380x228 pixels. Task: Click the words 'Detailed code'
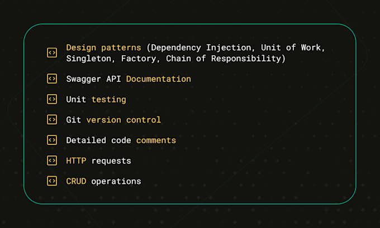pos(98,140)
